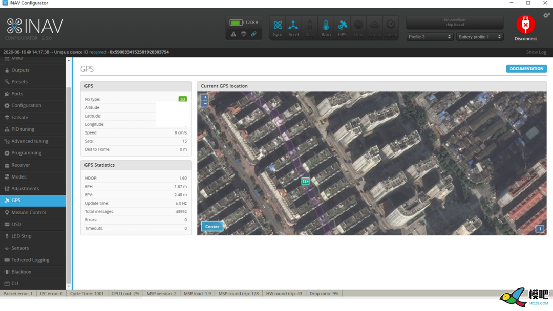The image size is (553, 311).
Task: Click the Ports plug icon in sidebar
Action: pyautogui.click(x=7, y=94)
